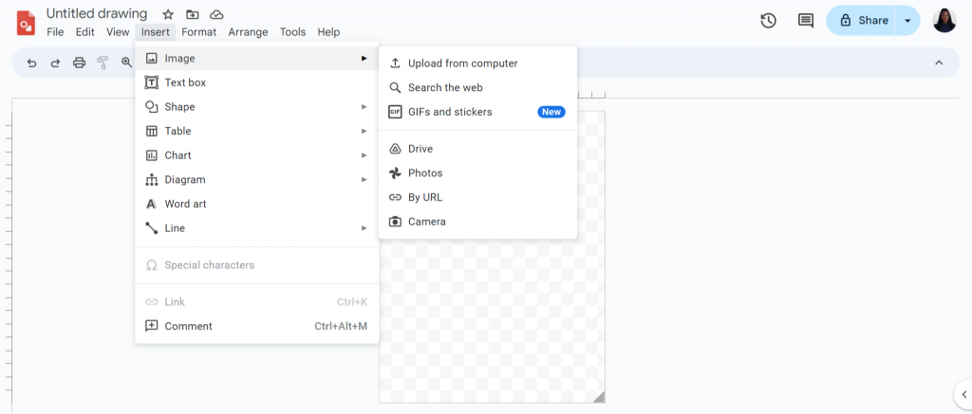Close the open Insert menu

point(155,32)
